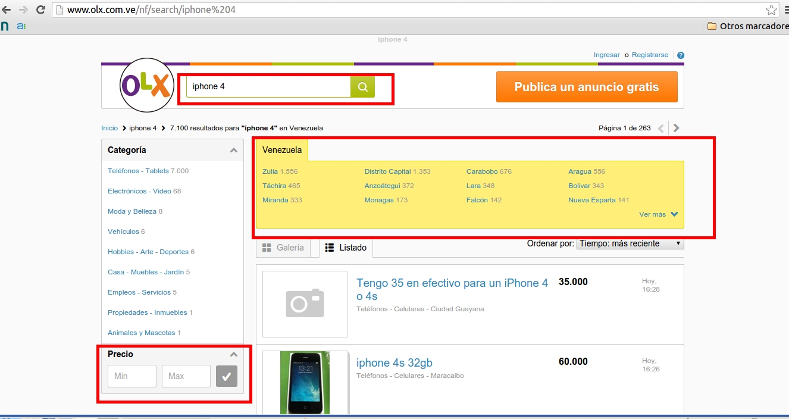
Task: Filter by Vehículos category
Action: coord(123,232)
